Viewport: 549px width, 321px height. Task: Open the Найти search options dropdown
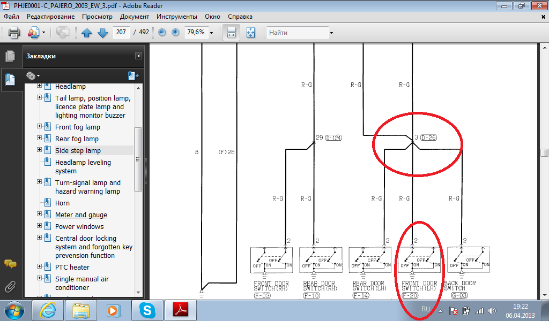tap(331, 33)
